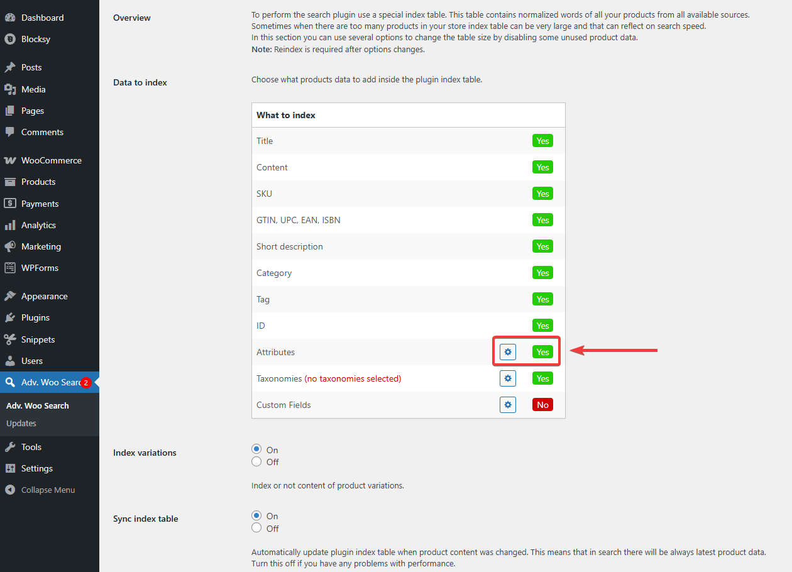Toggle Title index Yes switch
Image resolution: width=792 pixels, height=572 pixels.
pos(542,141)
